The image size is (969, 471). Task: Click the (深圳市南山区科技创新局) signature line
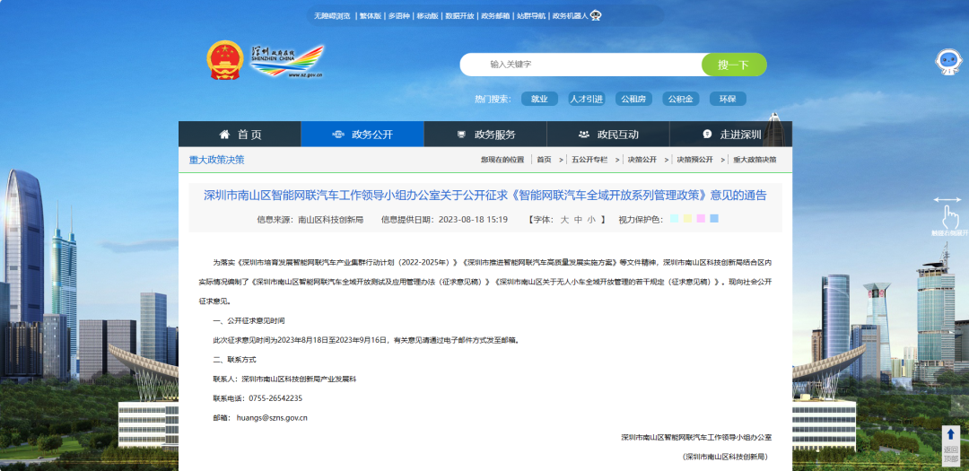point(727,457)
